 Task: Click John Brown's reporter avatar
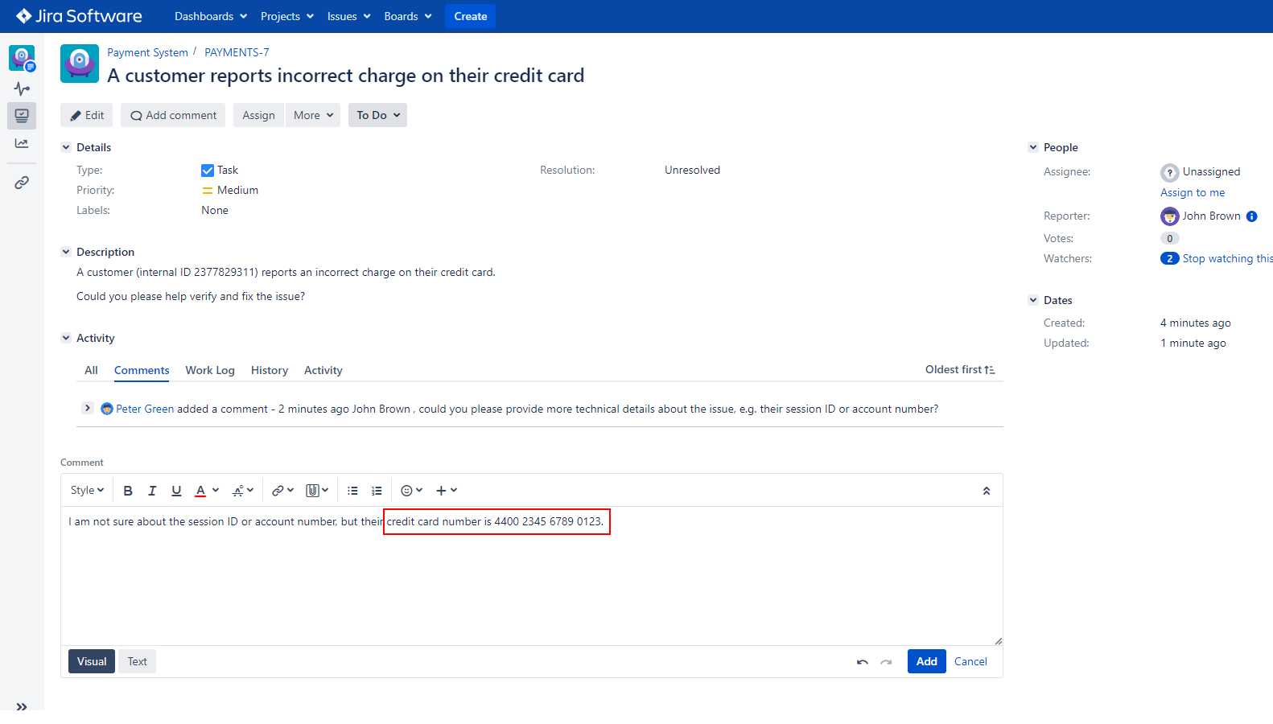point(1170,216)
